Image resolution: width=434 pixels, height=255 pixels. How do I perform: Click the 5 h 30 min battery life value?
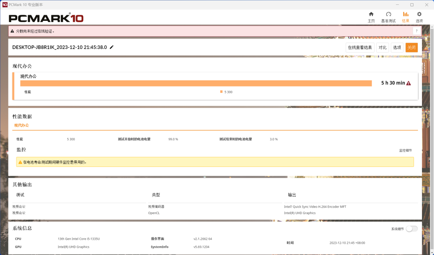[x=393, y=83]
